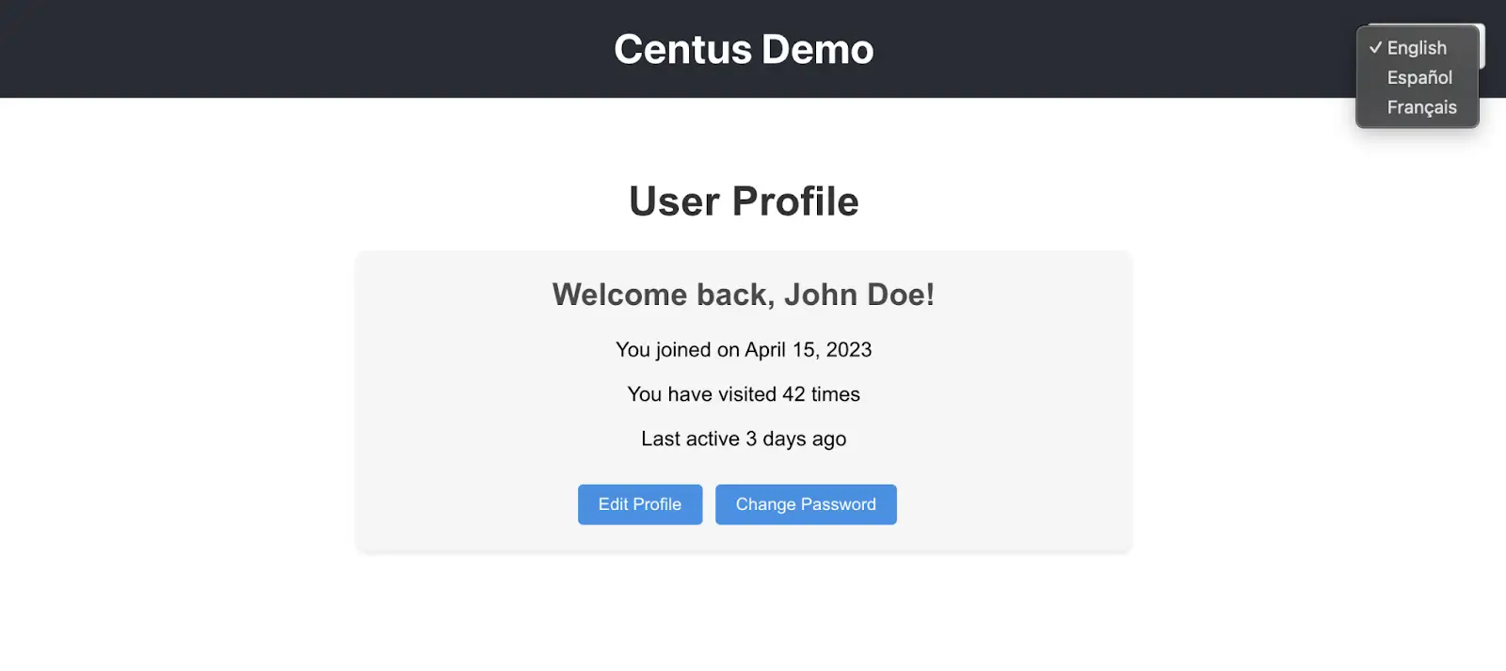The width and height of the screenshot is (1506, 671).
Task: Click the "3 days ago" text
Action: 796,439
